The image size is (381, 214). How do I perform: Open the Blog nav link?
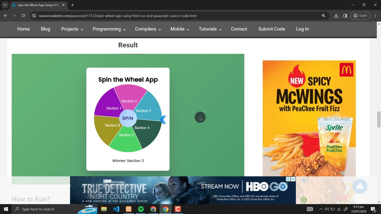(46, 29)
